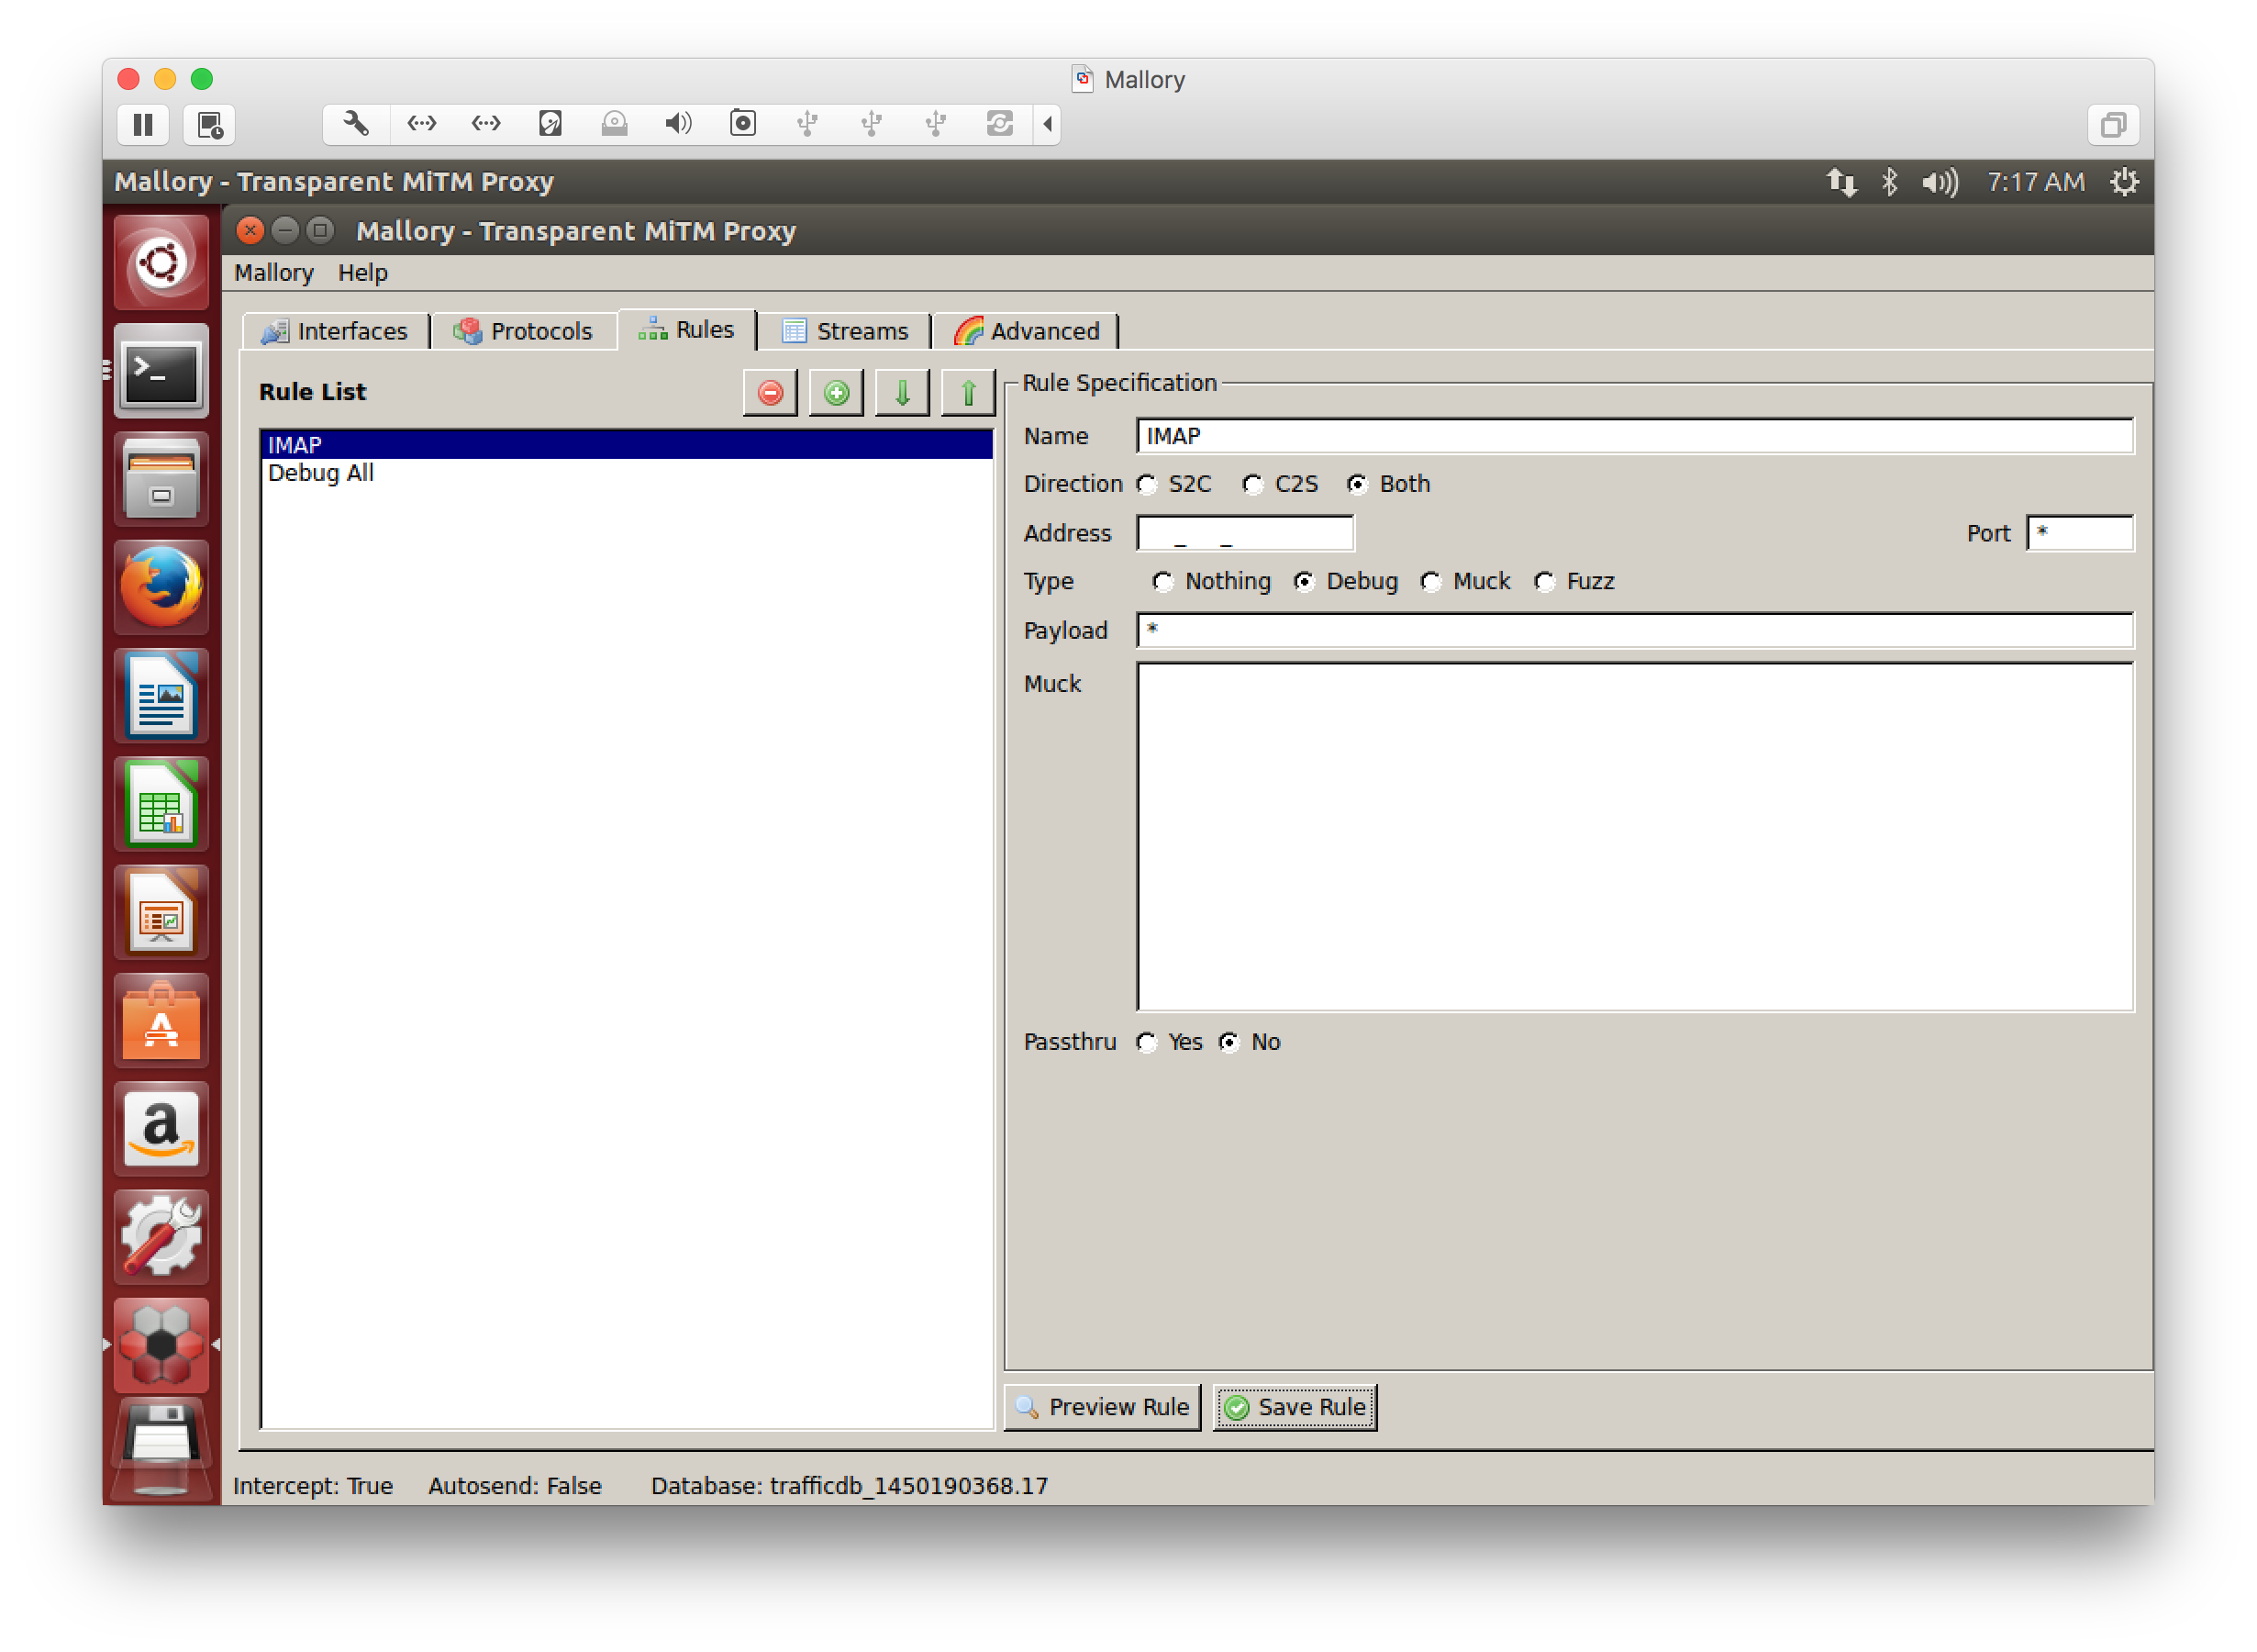Image resolution: width=2257 pixels, height=1652 pixels.
Task: Delete rule with the red minus button
Action: (770, 392)
